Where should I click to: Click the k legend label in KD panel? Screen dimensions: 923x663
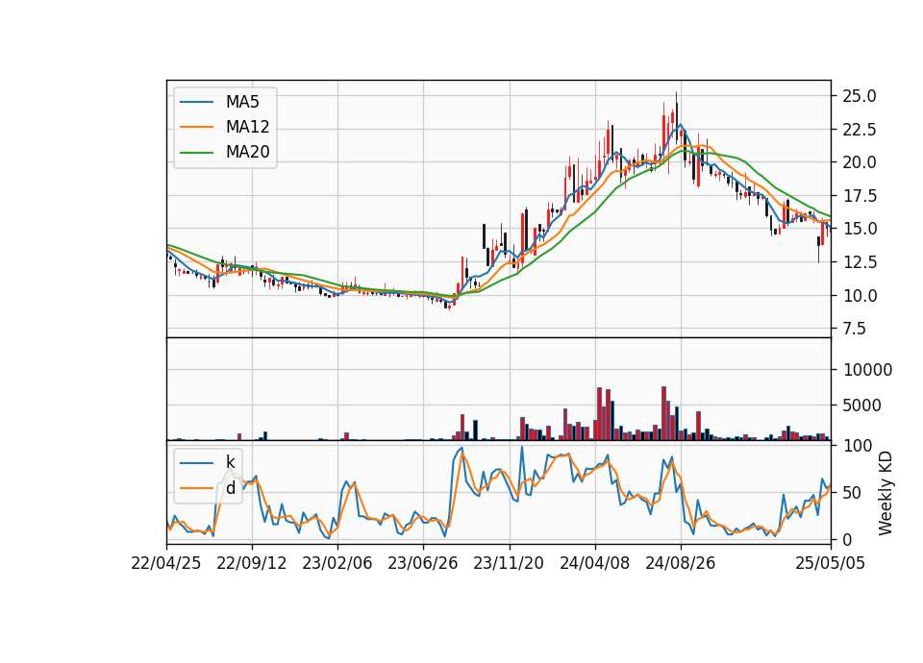click(230, 462)
